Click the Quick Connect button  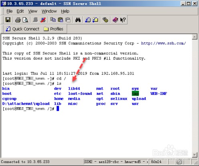click(22, 29)
